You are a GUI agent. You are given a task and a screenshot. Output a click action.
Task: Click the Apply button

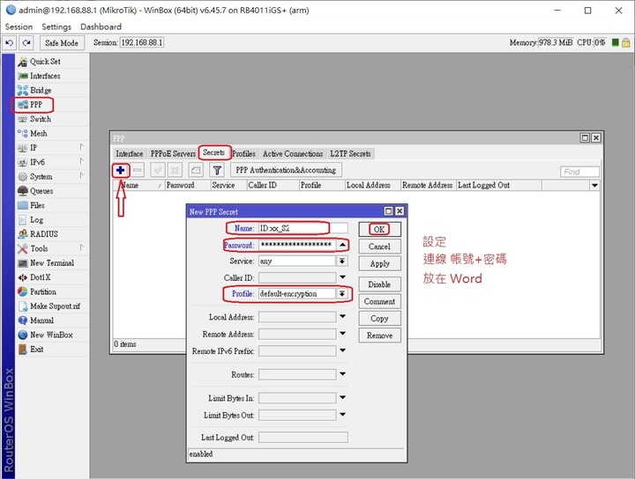click(379, 263)
